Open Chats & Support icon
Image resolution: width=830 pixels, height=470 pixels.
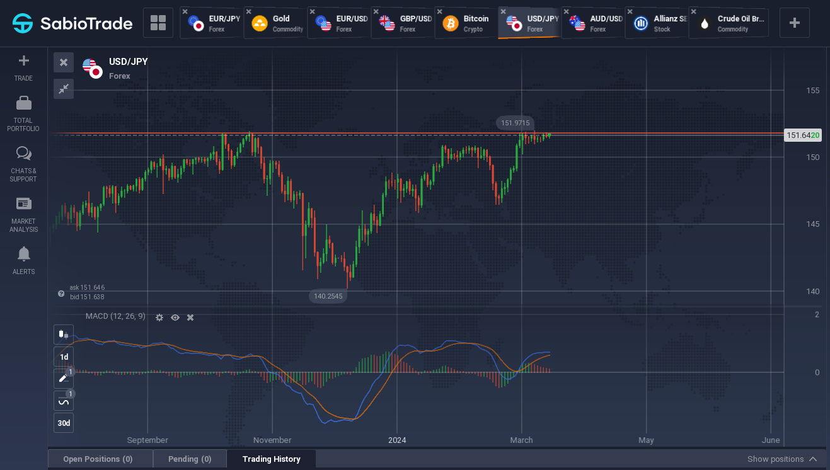tap(23, 153)
